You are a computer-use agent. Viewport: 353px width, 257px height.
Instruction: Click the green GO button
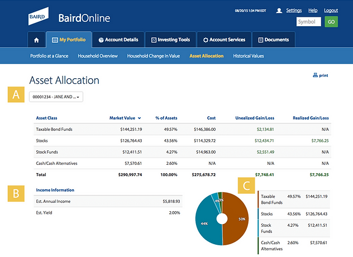tap(331, 22)
